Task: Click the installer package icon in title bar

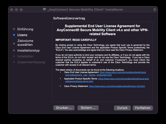Action: (45, 9)
